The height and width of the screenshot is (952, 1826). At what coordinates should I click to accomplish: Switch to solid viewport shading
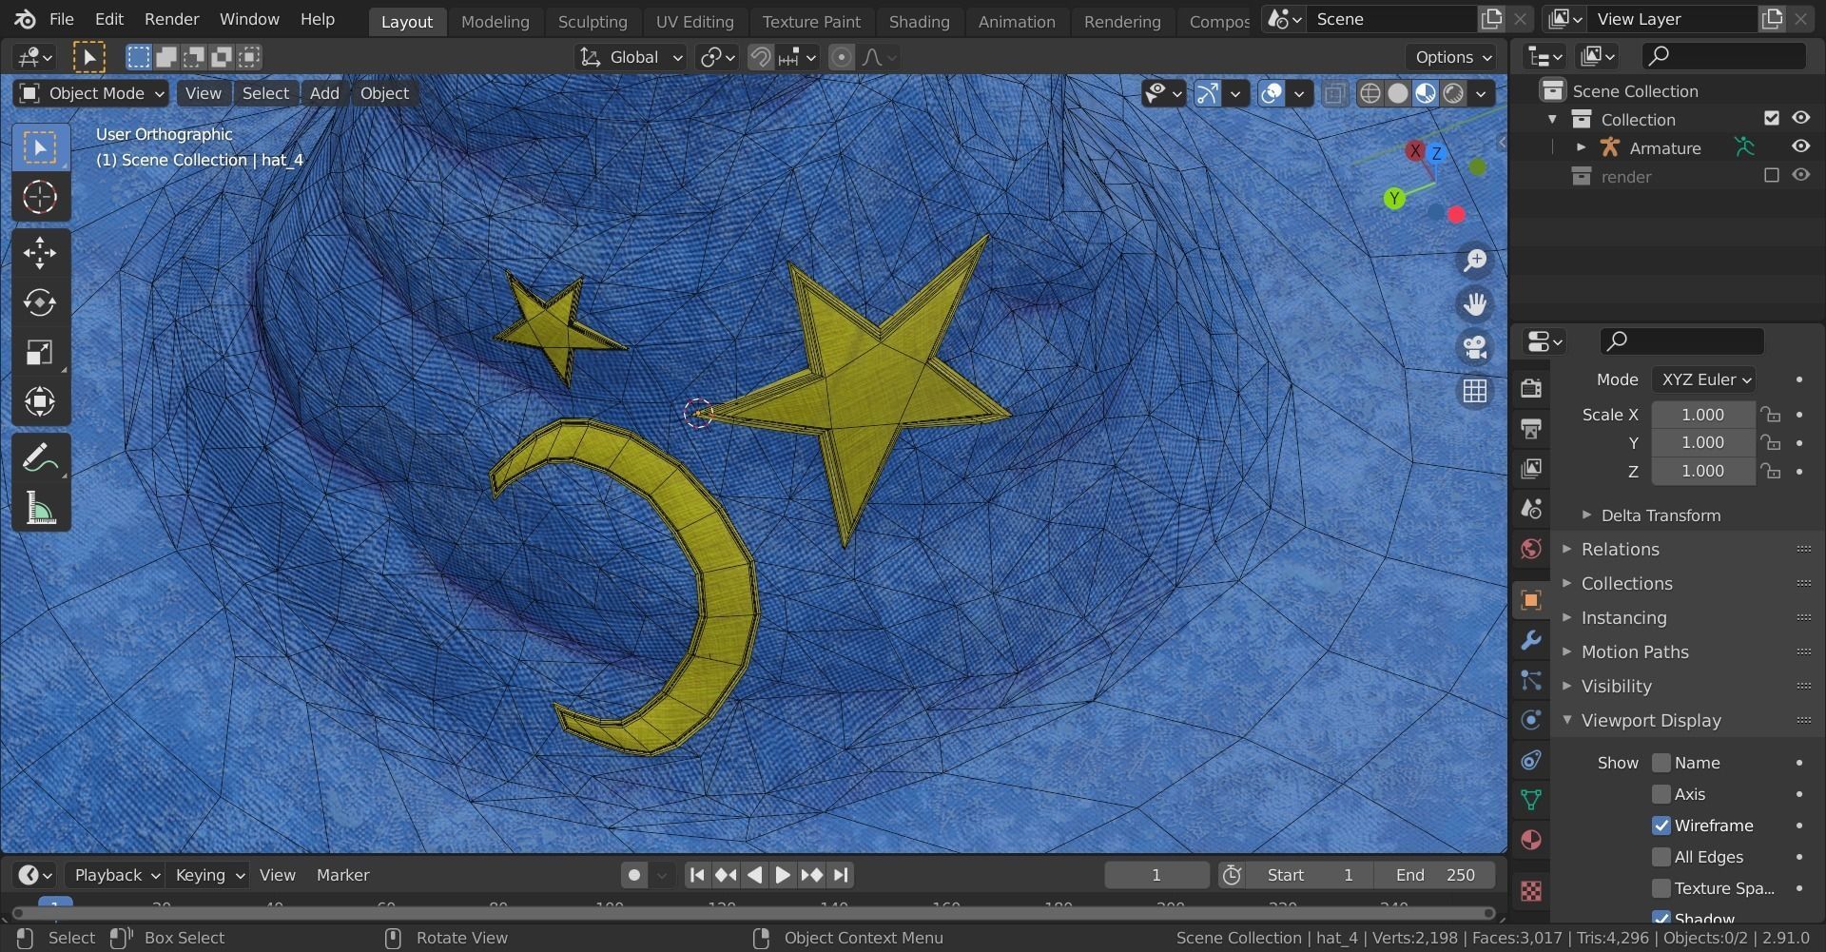point(1398,93)
